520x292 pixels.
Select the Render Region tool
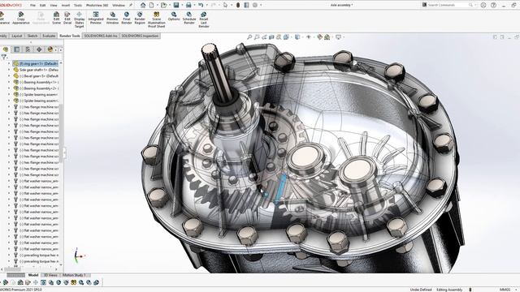140,18
